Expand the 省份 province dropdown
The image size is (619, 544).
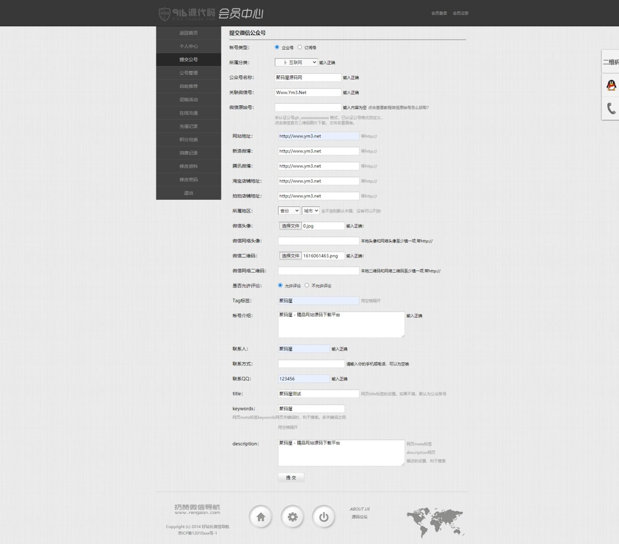click(x=289, y=211)
